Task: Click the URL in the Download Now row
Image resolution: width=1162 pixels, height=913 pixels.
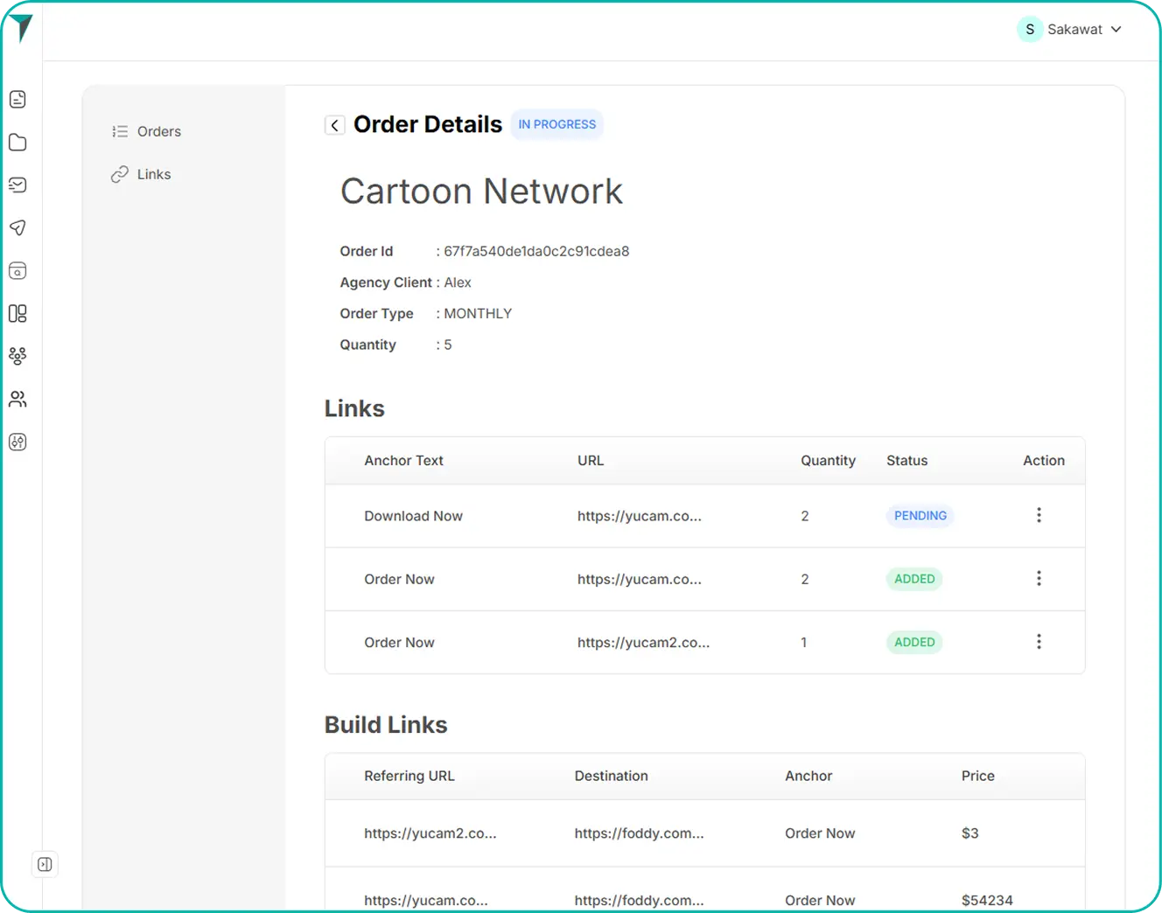Action: pos(639,516)
